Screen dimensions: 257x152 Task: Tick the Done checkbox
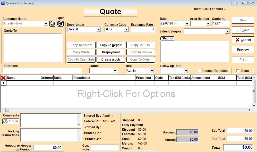238,71
